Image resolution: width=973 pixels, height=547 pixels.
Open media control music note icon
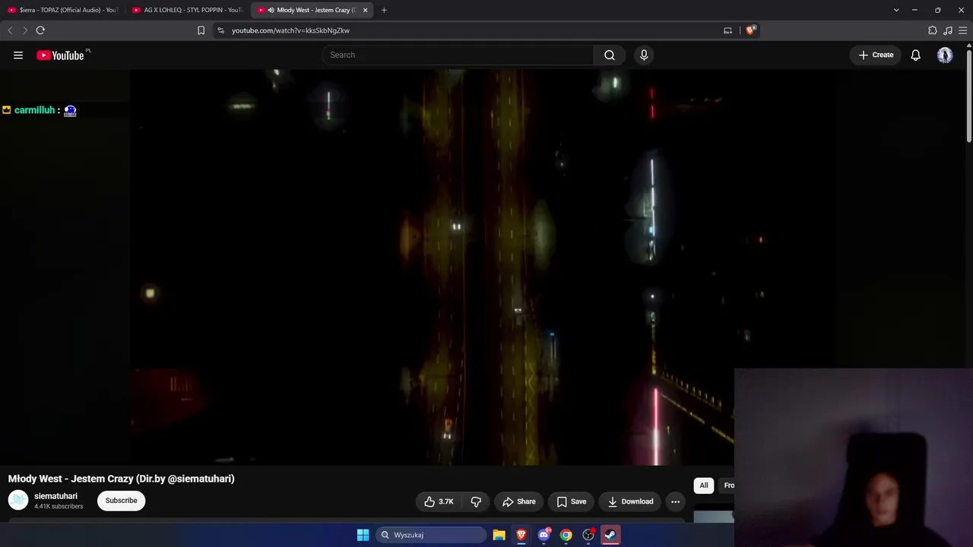(x=948, y=30)
